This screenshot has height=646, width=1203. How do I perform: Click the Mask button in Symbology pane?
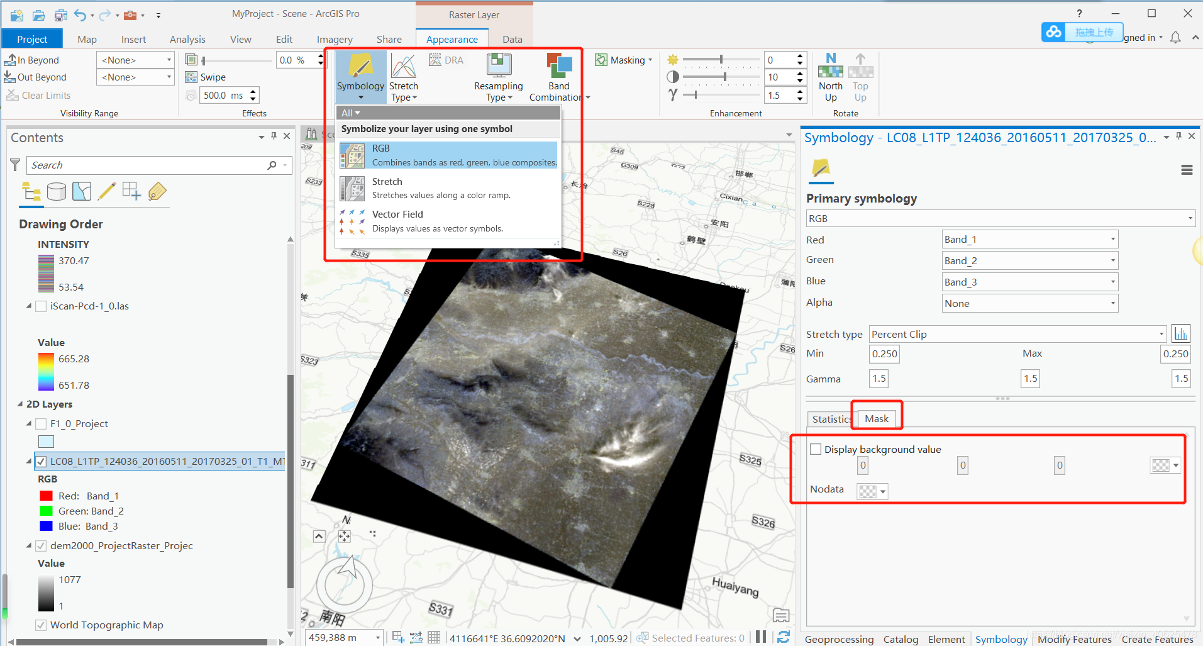(876, 418)
